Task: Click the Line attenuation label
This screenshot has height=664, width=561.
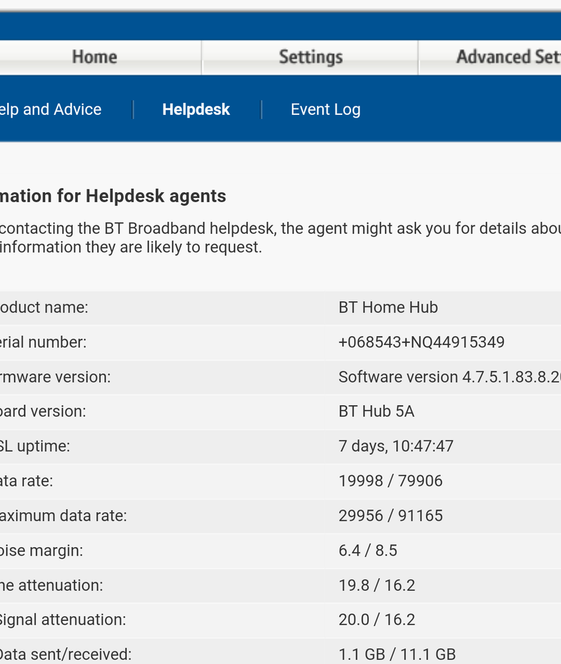Action: click(52, 585)
